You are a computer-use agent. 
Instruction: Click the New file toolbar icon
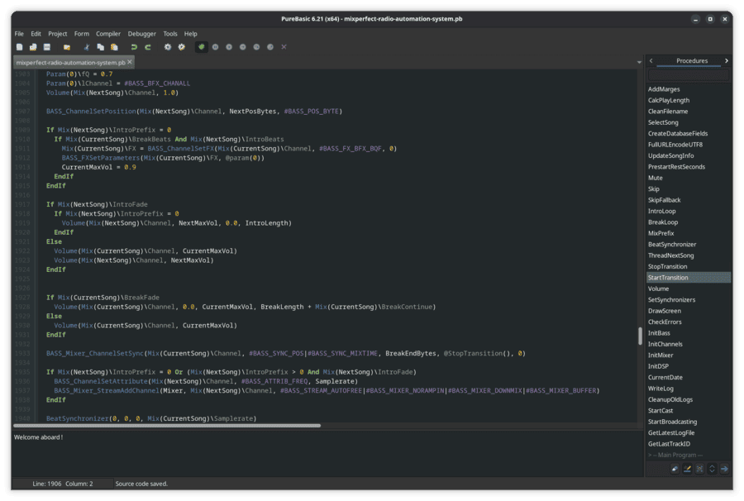point(20,47)
